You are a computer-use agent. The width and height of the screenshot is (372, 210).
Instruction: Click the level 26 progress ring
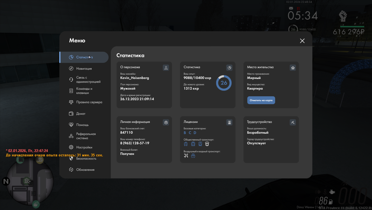pyautogui.click(x=224, y=83)
